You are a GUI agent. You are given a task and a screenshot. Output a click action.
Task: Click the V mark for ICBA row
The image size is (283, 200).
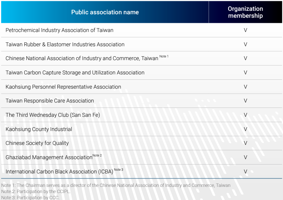click(246, 171)
